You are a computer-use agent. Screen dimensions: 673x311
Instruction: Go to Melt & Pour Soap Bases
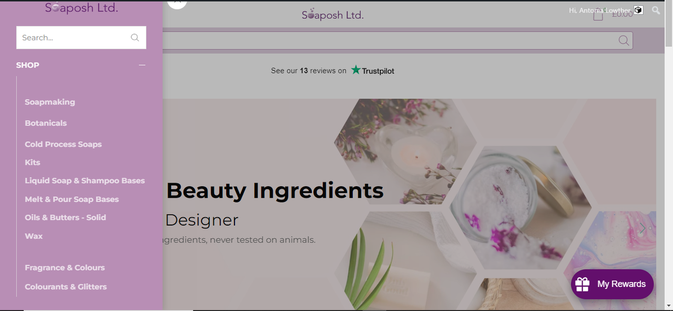coord(72,199)
